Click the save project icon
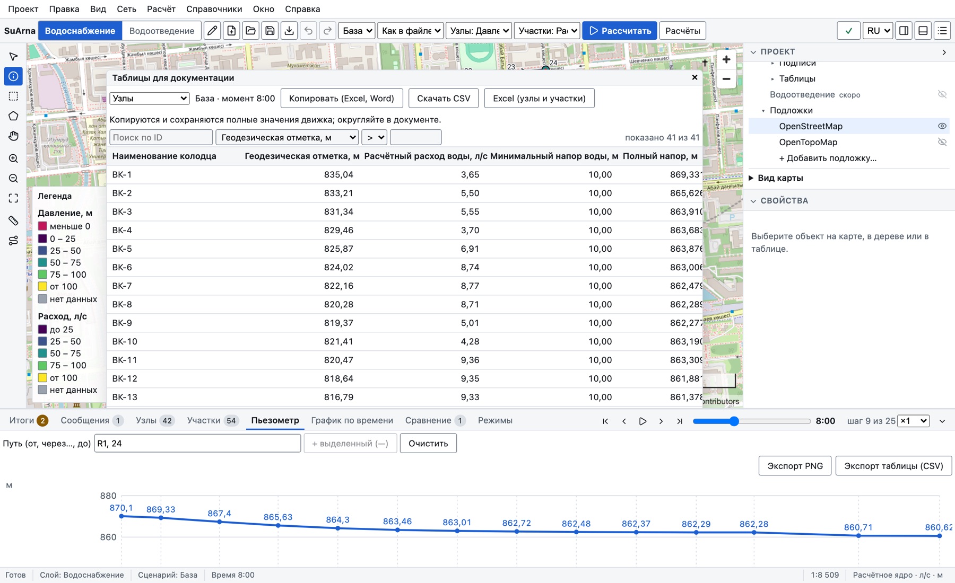This screenshot has width=955, height=583. 270,31
